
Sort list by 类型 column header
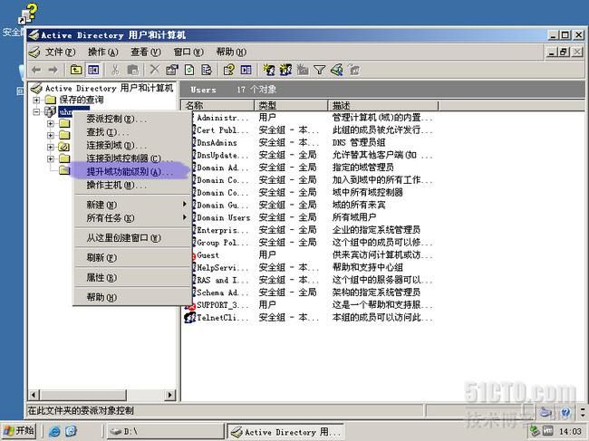291,105
